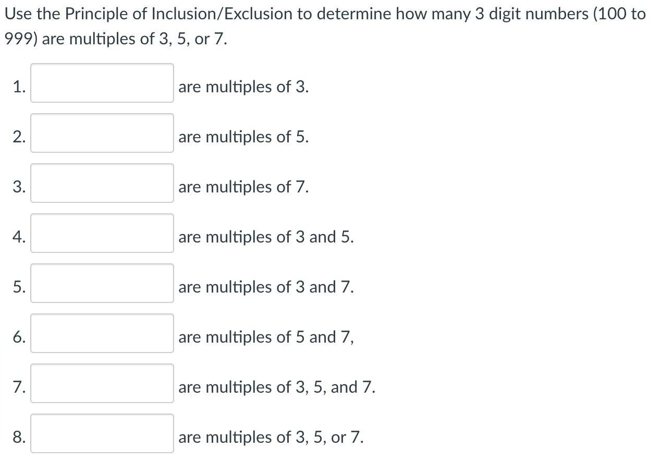The height and width of the screenshot is (461, 661).
Task: Click the final answer box for multiples of 3, 5, or 7
Action: 102,432
